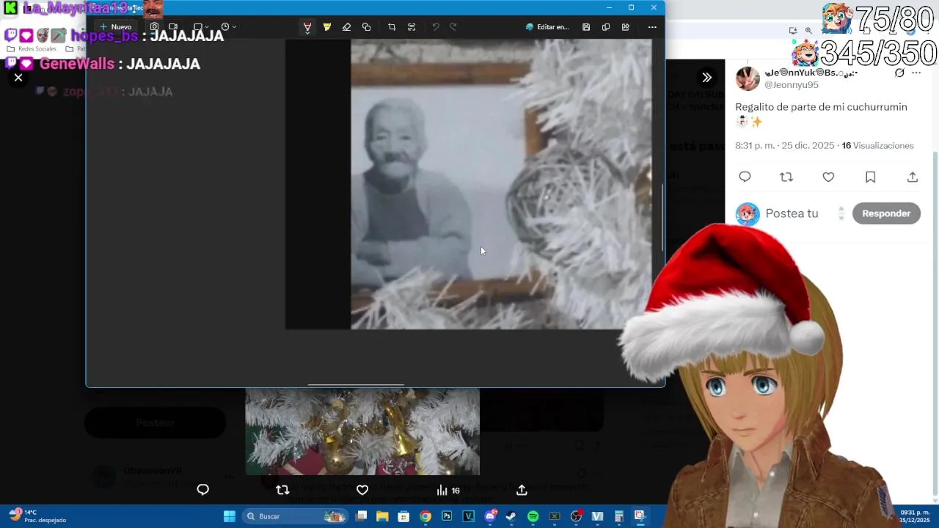This screenshot has width=939, height=528.
Task: Open Snipping Tool three-dot menu
Action: [652, 27]
